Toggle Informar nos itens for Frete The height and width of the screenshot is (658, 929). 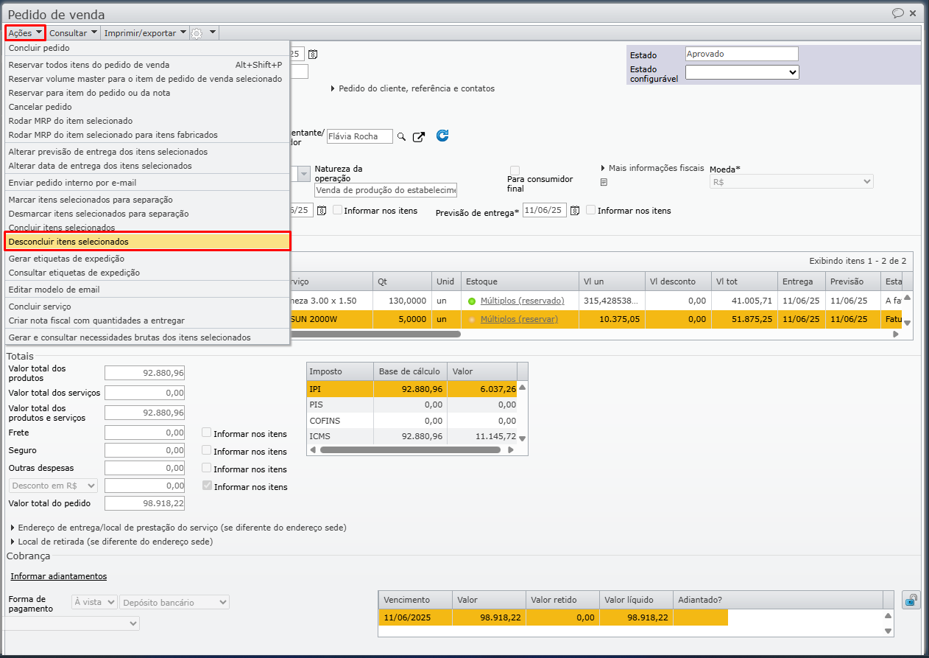[x=207, y=433]
